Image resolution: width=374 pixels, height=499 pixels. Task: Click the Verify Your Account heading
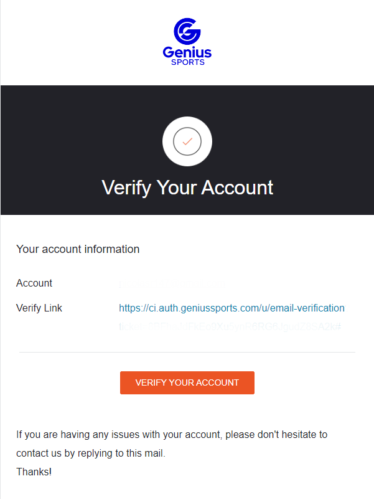click(x=187, y=188)
